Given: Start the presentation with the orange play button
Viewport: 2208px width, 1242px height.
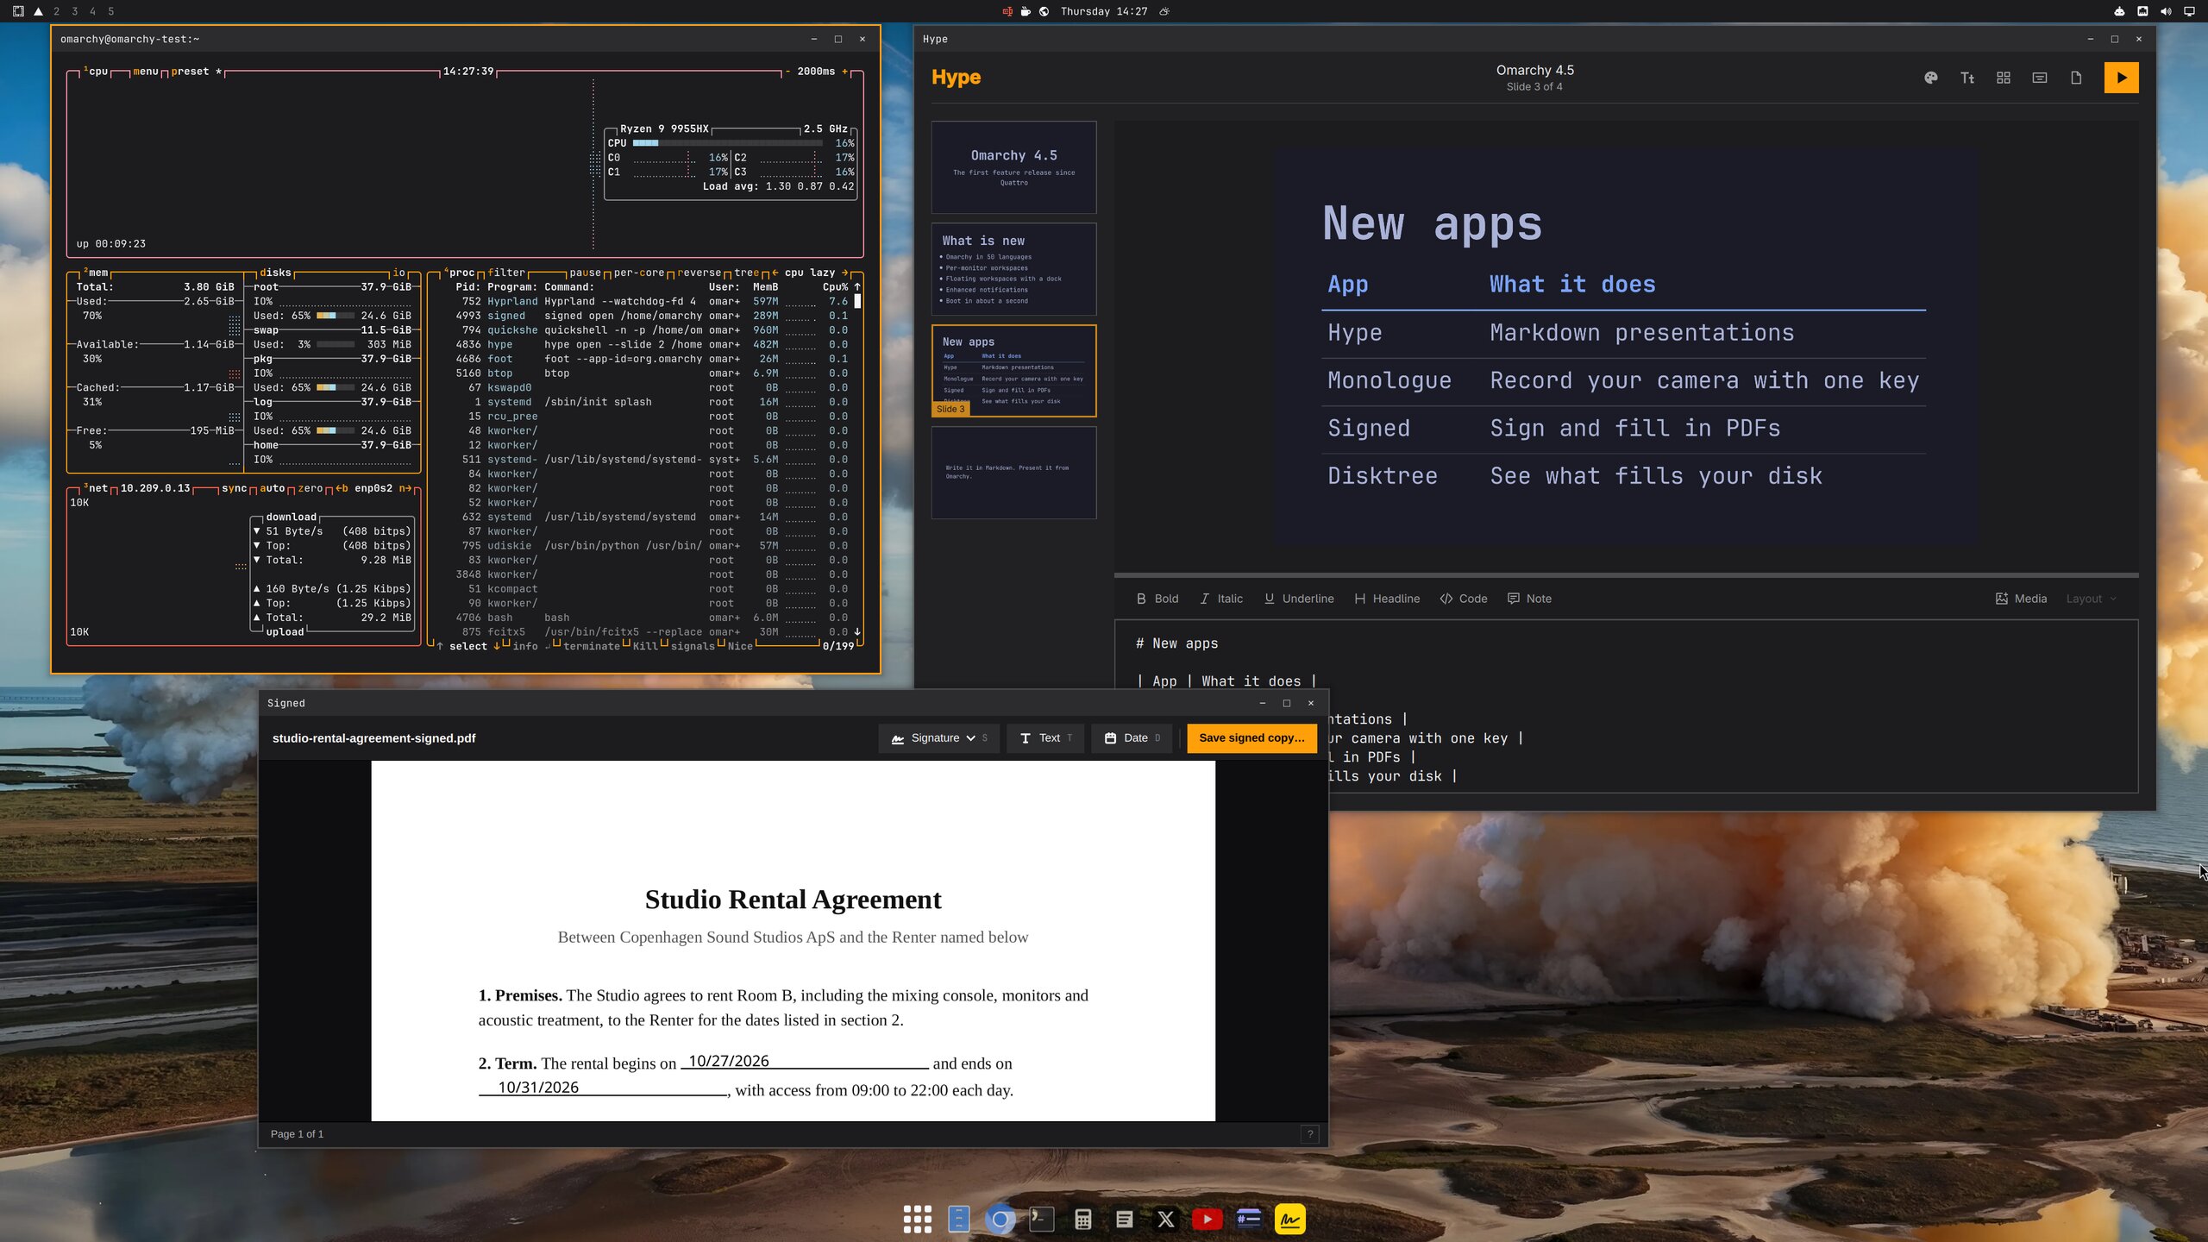Looking at the screenshot, I should pos(2121,78).
